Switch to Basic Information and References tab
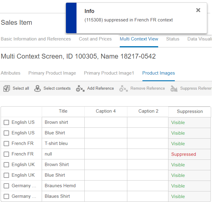The height and width of the screenshot is (202, 212). tap(36, 39)
